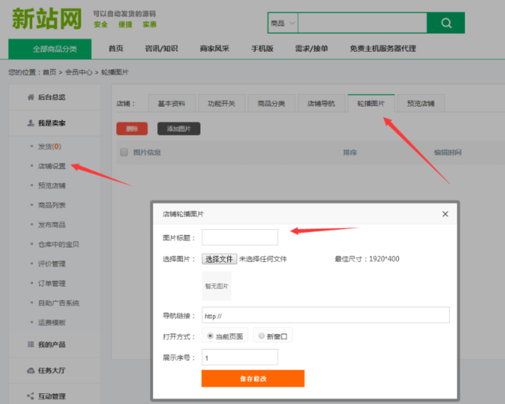This screenshot has width=505, height=404.
Task: Close the 店铺轮播图片 dialog with the X
Action: (445, 214)
